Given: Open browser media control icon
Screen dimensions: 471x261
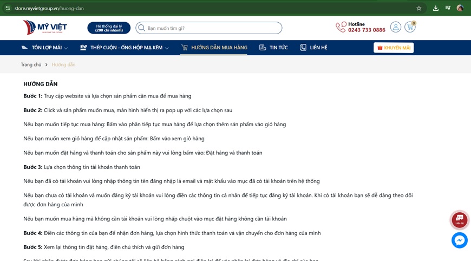Looking at the screenshot, I should 448,8.
